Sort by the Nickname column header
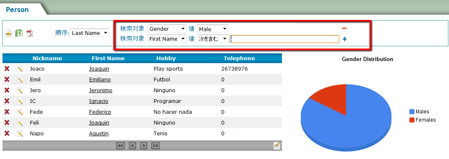 point(47,58)
